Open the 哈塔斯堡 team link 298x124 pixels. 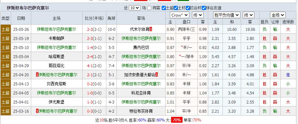click(x=57, y=57)
